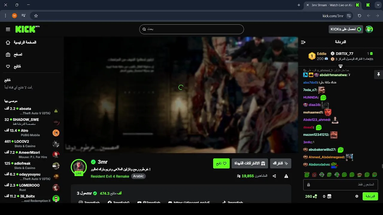Open the hamburger sidebar menu
Viewport: 383px width, 215px height.
click(8, 29)
